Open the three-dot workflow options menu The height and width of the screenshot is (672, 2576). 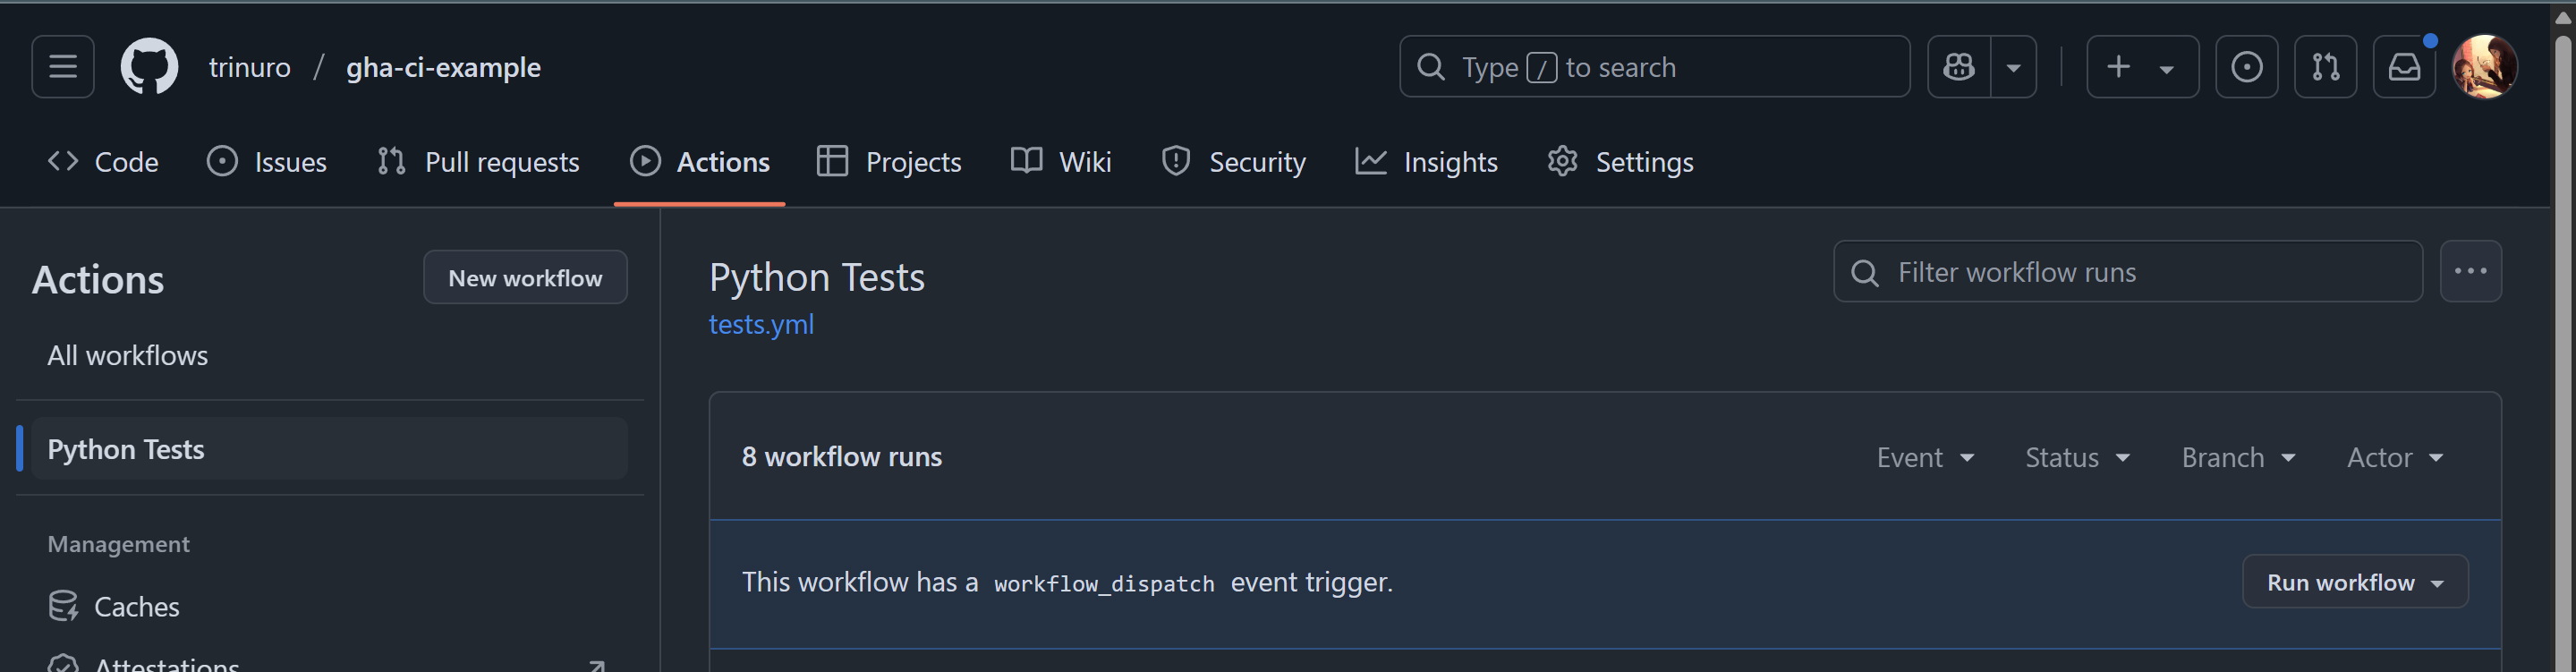pos(2470,271)
